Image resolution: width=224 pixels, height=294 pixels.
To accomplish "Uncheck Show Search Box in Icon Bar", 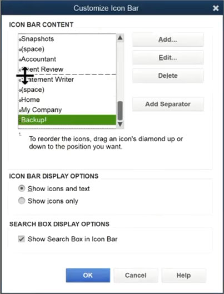I will (x=21, y=239).
